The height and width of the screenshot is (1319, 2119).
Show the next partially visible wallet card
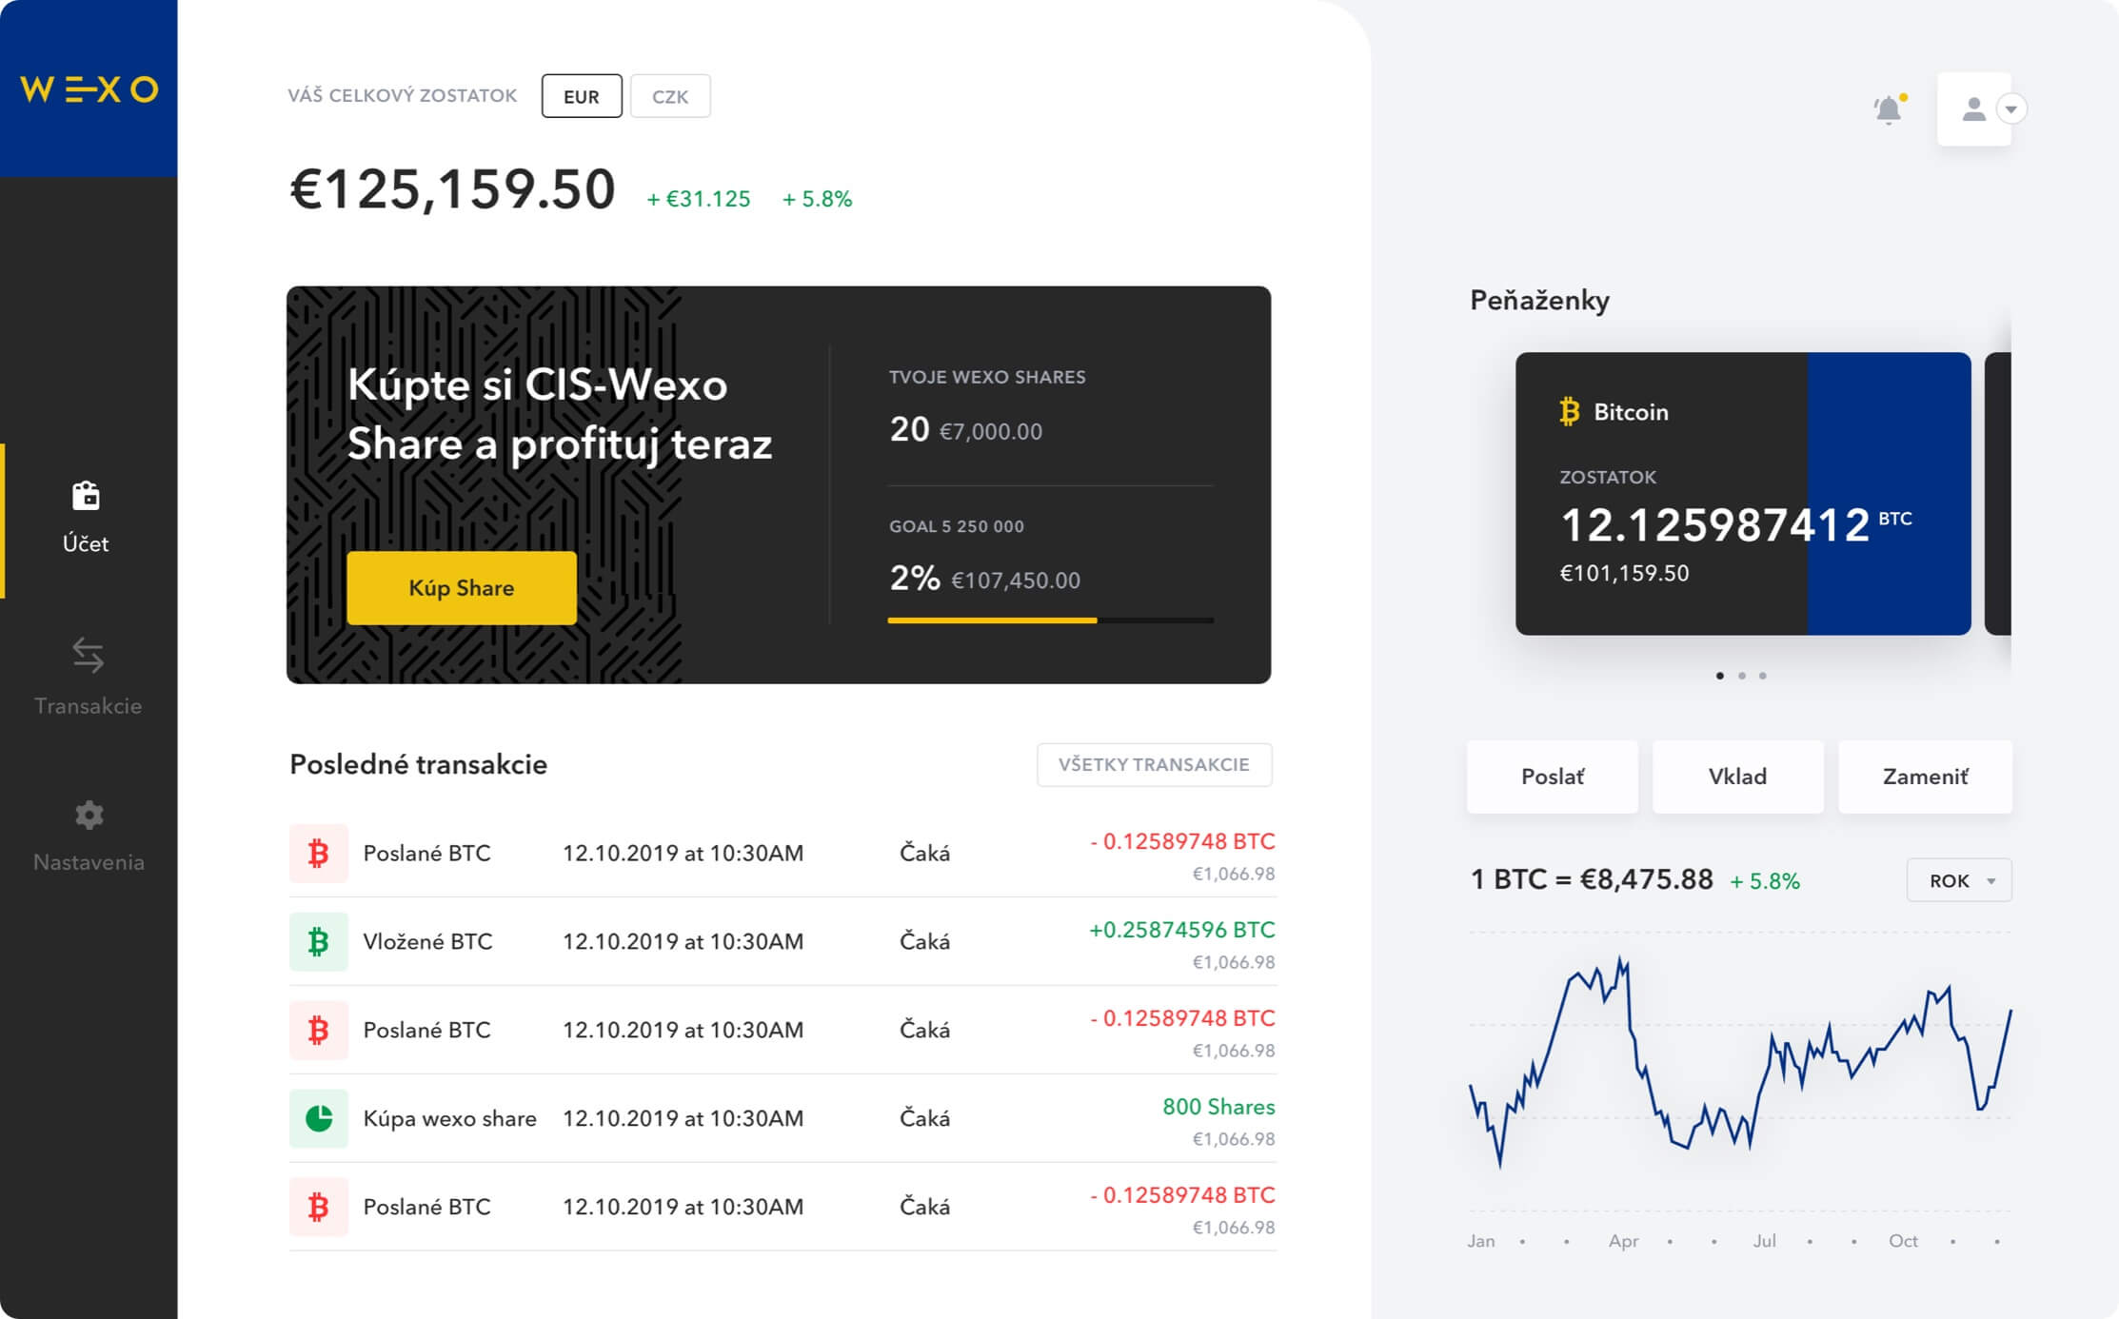click(1997, 493)
